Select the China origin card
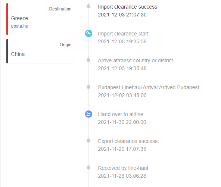221x187 pixels. 41,51
